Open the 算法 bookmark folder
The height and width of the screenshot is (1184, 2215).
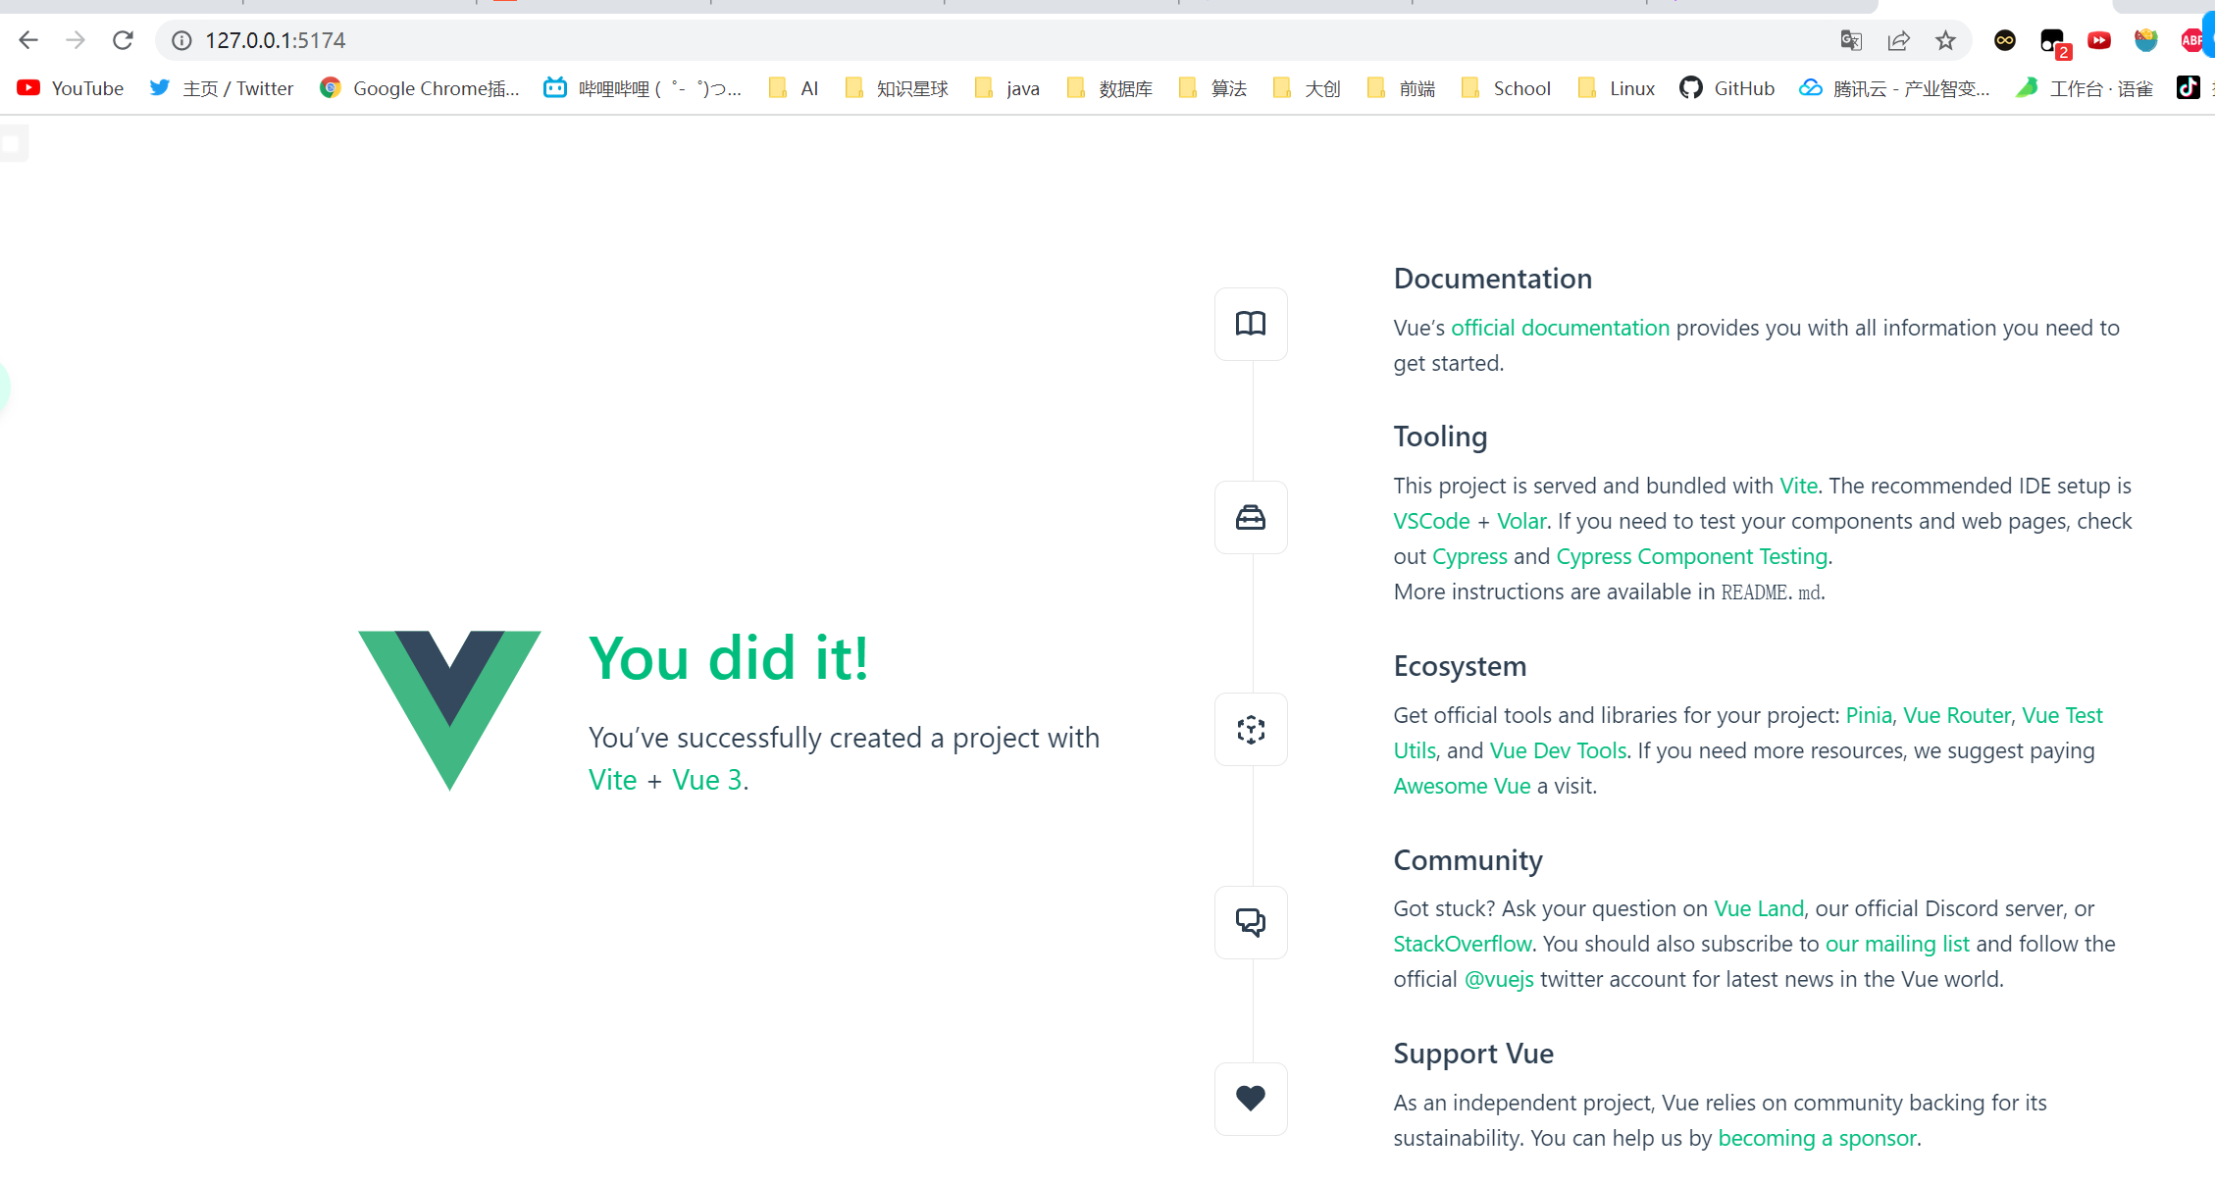(x=1212, y=88)
